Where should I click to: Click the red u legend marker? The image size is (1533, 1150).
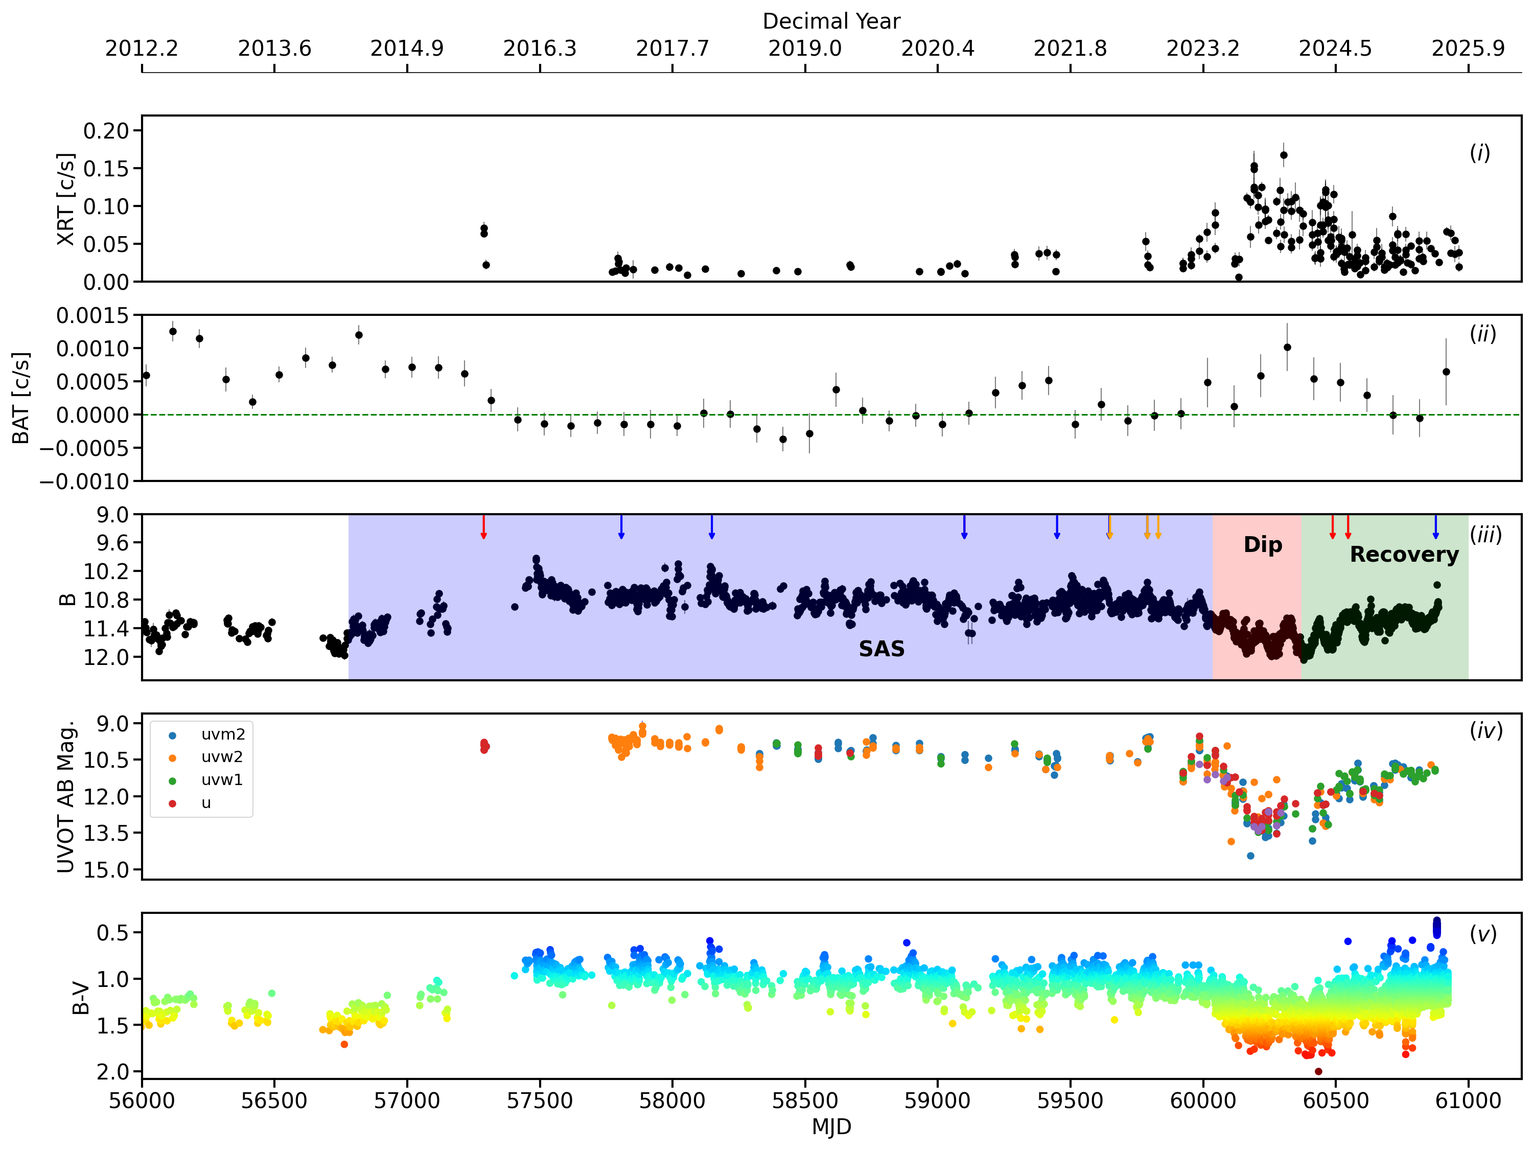click(173, 804)
